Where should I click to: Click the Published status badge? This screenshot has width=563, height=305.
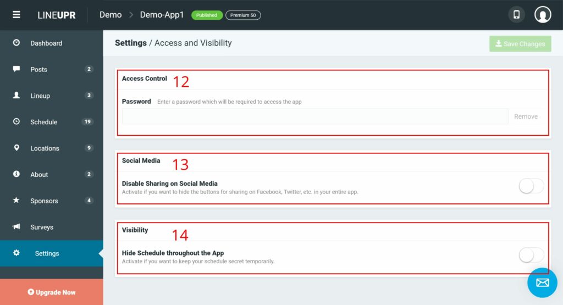pyautogui.click(x=207, y=15)
